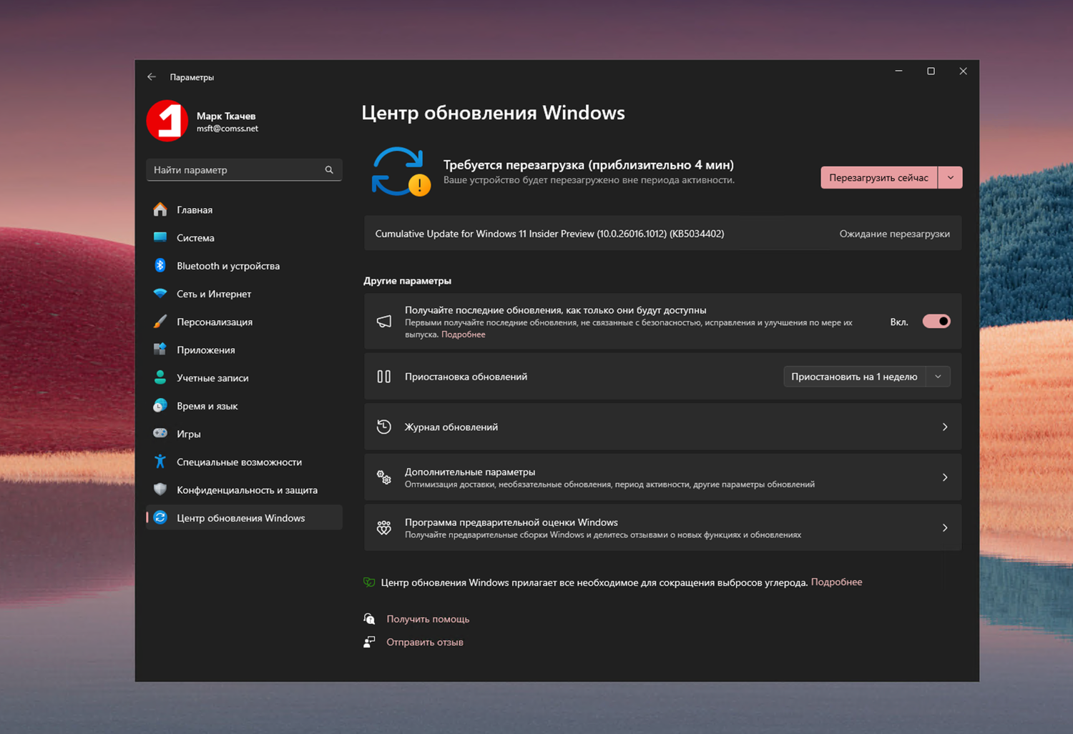Click the Приложения apps icon
Image resolution: width=1073 pixels, height=734 pixels.
pos(160,349)
